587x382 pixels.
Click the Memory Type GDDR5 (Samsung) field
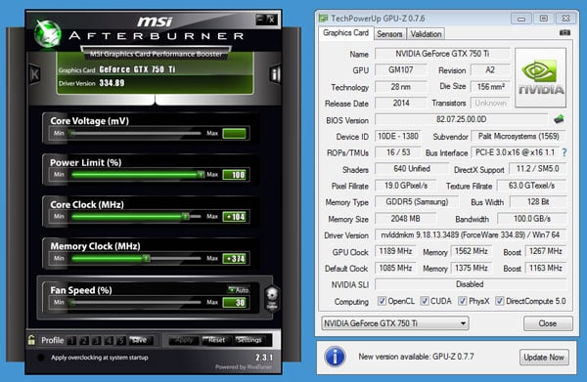[x=417, y=202]
